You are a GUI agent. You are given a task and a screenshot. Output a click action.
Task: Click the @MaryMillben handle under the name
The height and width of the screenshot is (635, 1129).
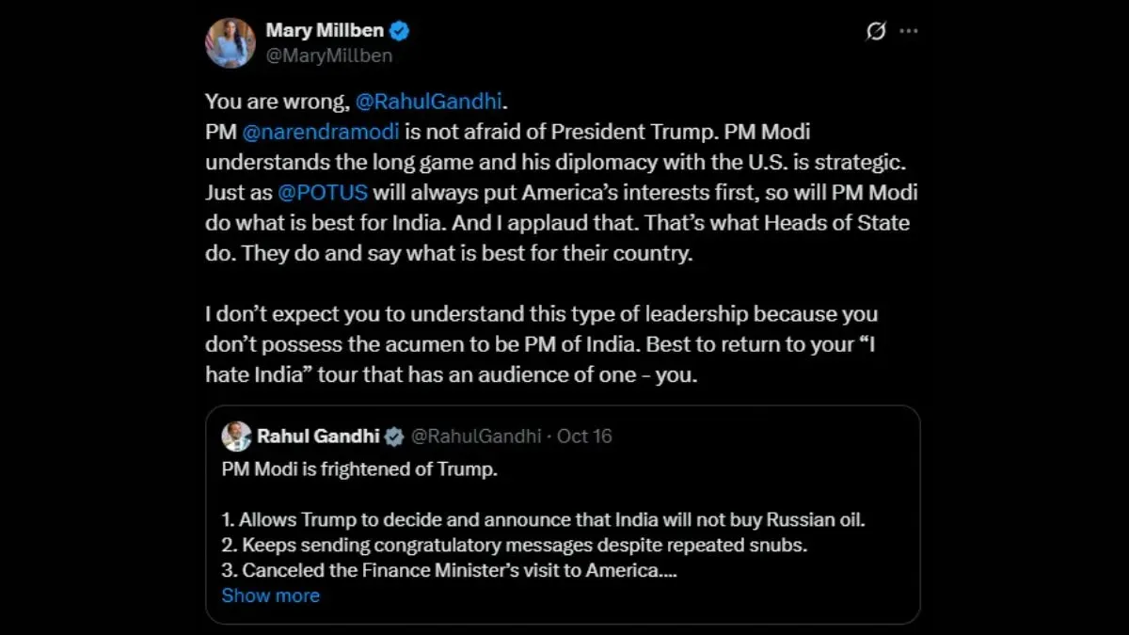(x=329, y=56)
